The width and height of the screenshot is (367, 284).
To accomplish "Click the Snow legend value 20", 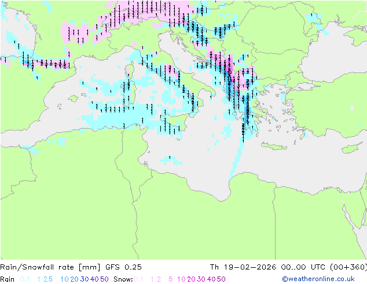I will [191, 279].
